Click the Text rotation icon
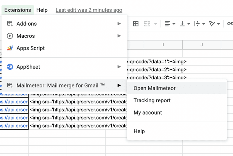Screen dimensions: 233x156 click(212, 24)
